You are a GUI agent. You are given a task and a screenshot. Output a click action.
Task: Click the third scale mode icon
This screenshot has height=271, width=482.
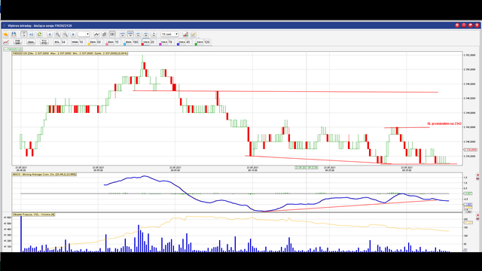(x=138, y=34)
